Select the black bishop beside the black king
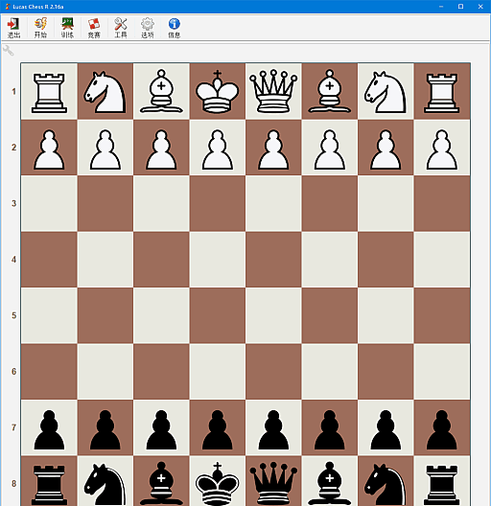This screenshot has height=506, width=491. click(161, 483)
